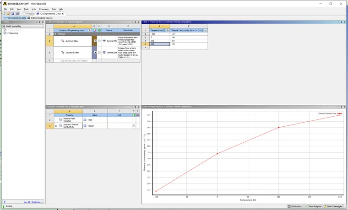
Task: Click the Aluminum Alloy material icon
Action: pyautogui.click(x=63, y=41)
